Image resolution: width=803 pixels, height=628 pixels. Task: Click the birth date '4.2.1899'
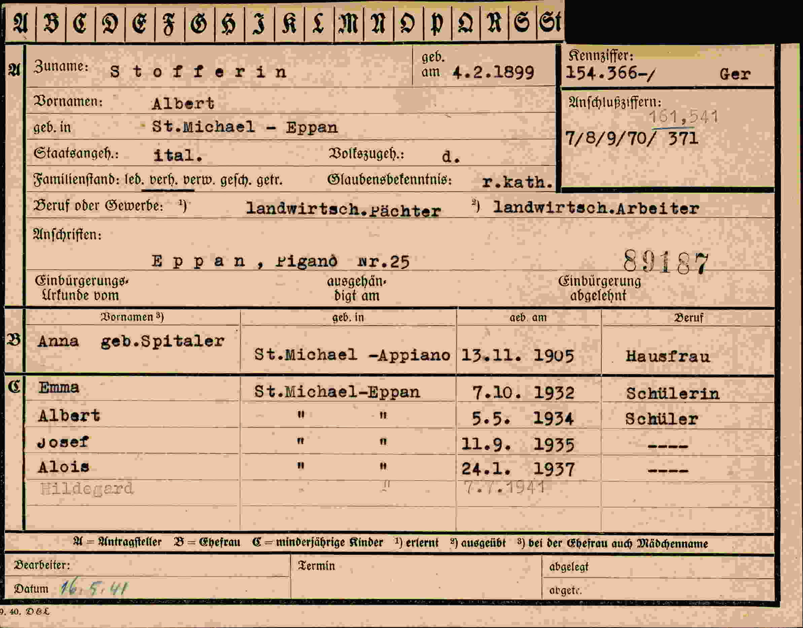[493, 72]
